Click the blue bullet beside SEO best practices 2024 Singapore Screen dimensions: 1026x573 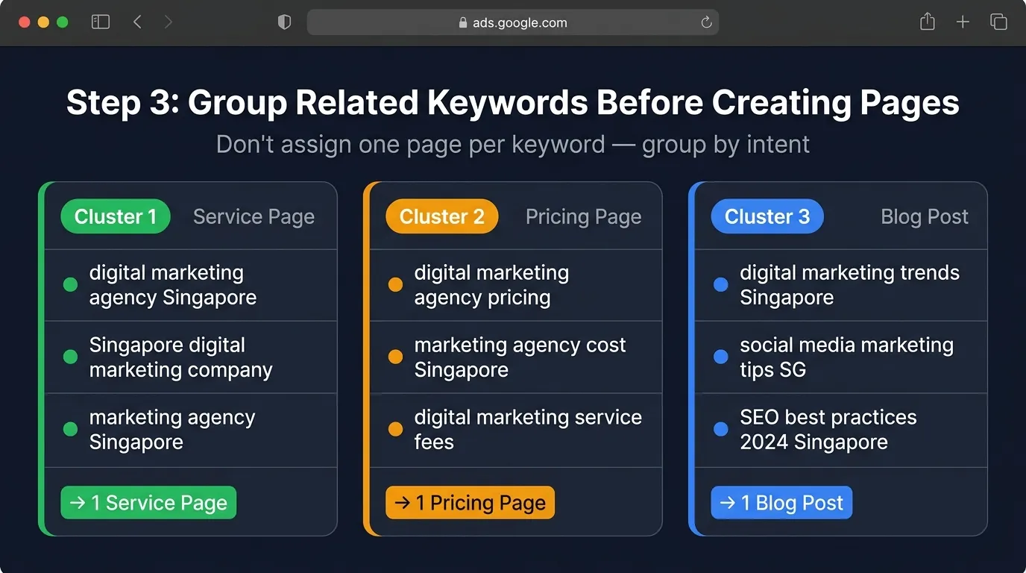click(x=720, y=429)
